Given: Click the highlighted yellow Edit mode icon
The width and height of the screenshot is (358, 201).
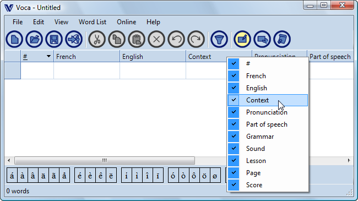Looking at the screenshot, I should point(242,39).
